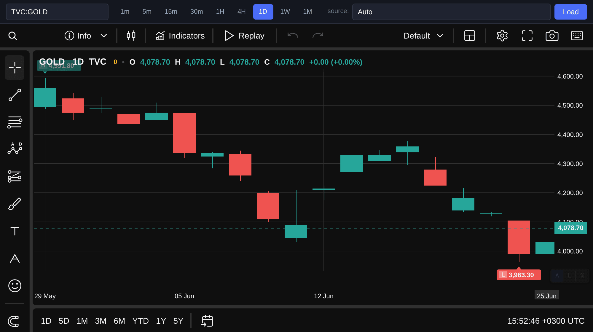Screen dimensions: 593x332
Task: Select the Fibonacci retracement tool
Action: (x=15, y=122)
